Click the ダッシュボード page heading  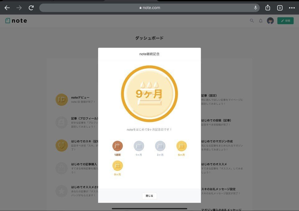[x=149, y=38]
